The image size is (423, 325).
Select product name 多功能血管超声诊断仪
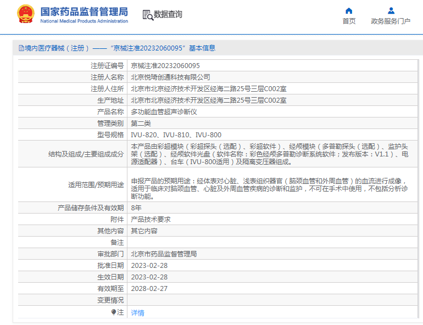point(164,112)
